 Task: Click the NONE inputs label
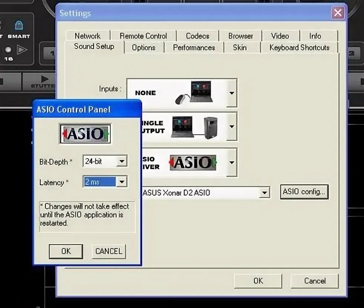coord(146,93)
